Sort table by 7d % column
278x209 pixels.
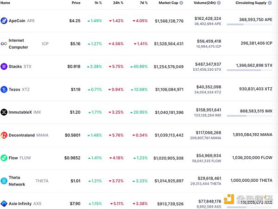click(x=143, y=3)
